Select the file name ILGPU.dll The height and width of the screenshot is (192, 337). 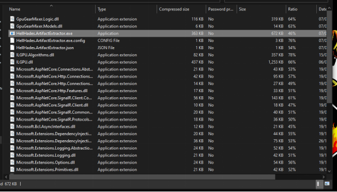click(24, 62)
